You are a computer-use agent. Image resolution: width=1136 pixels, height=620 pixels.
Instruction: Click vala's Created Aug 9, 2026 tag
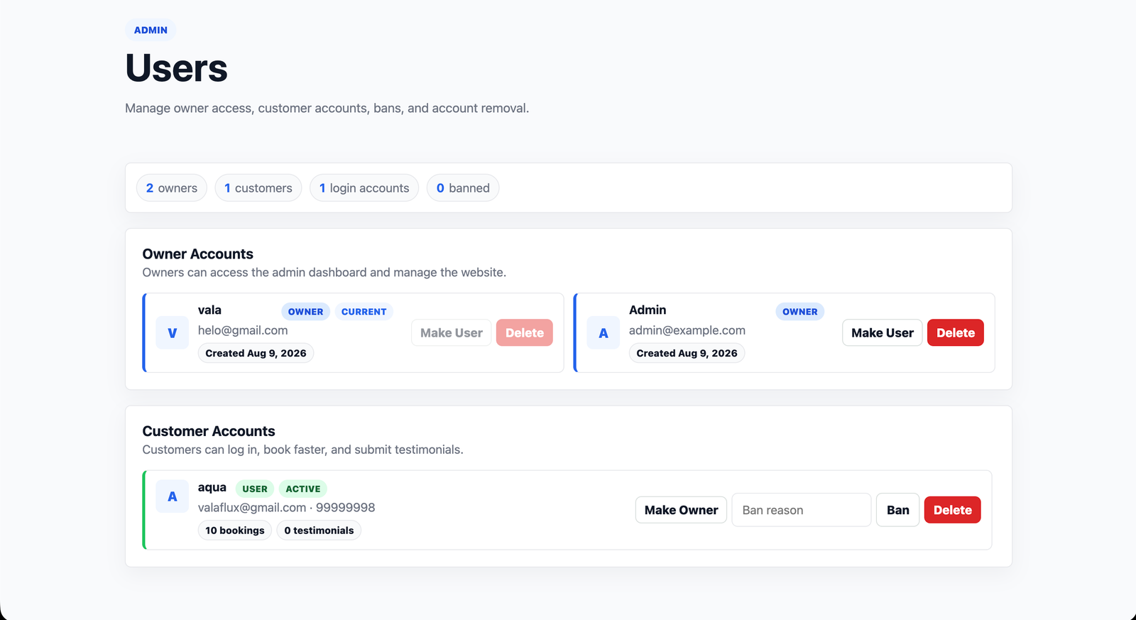(256, 353)
